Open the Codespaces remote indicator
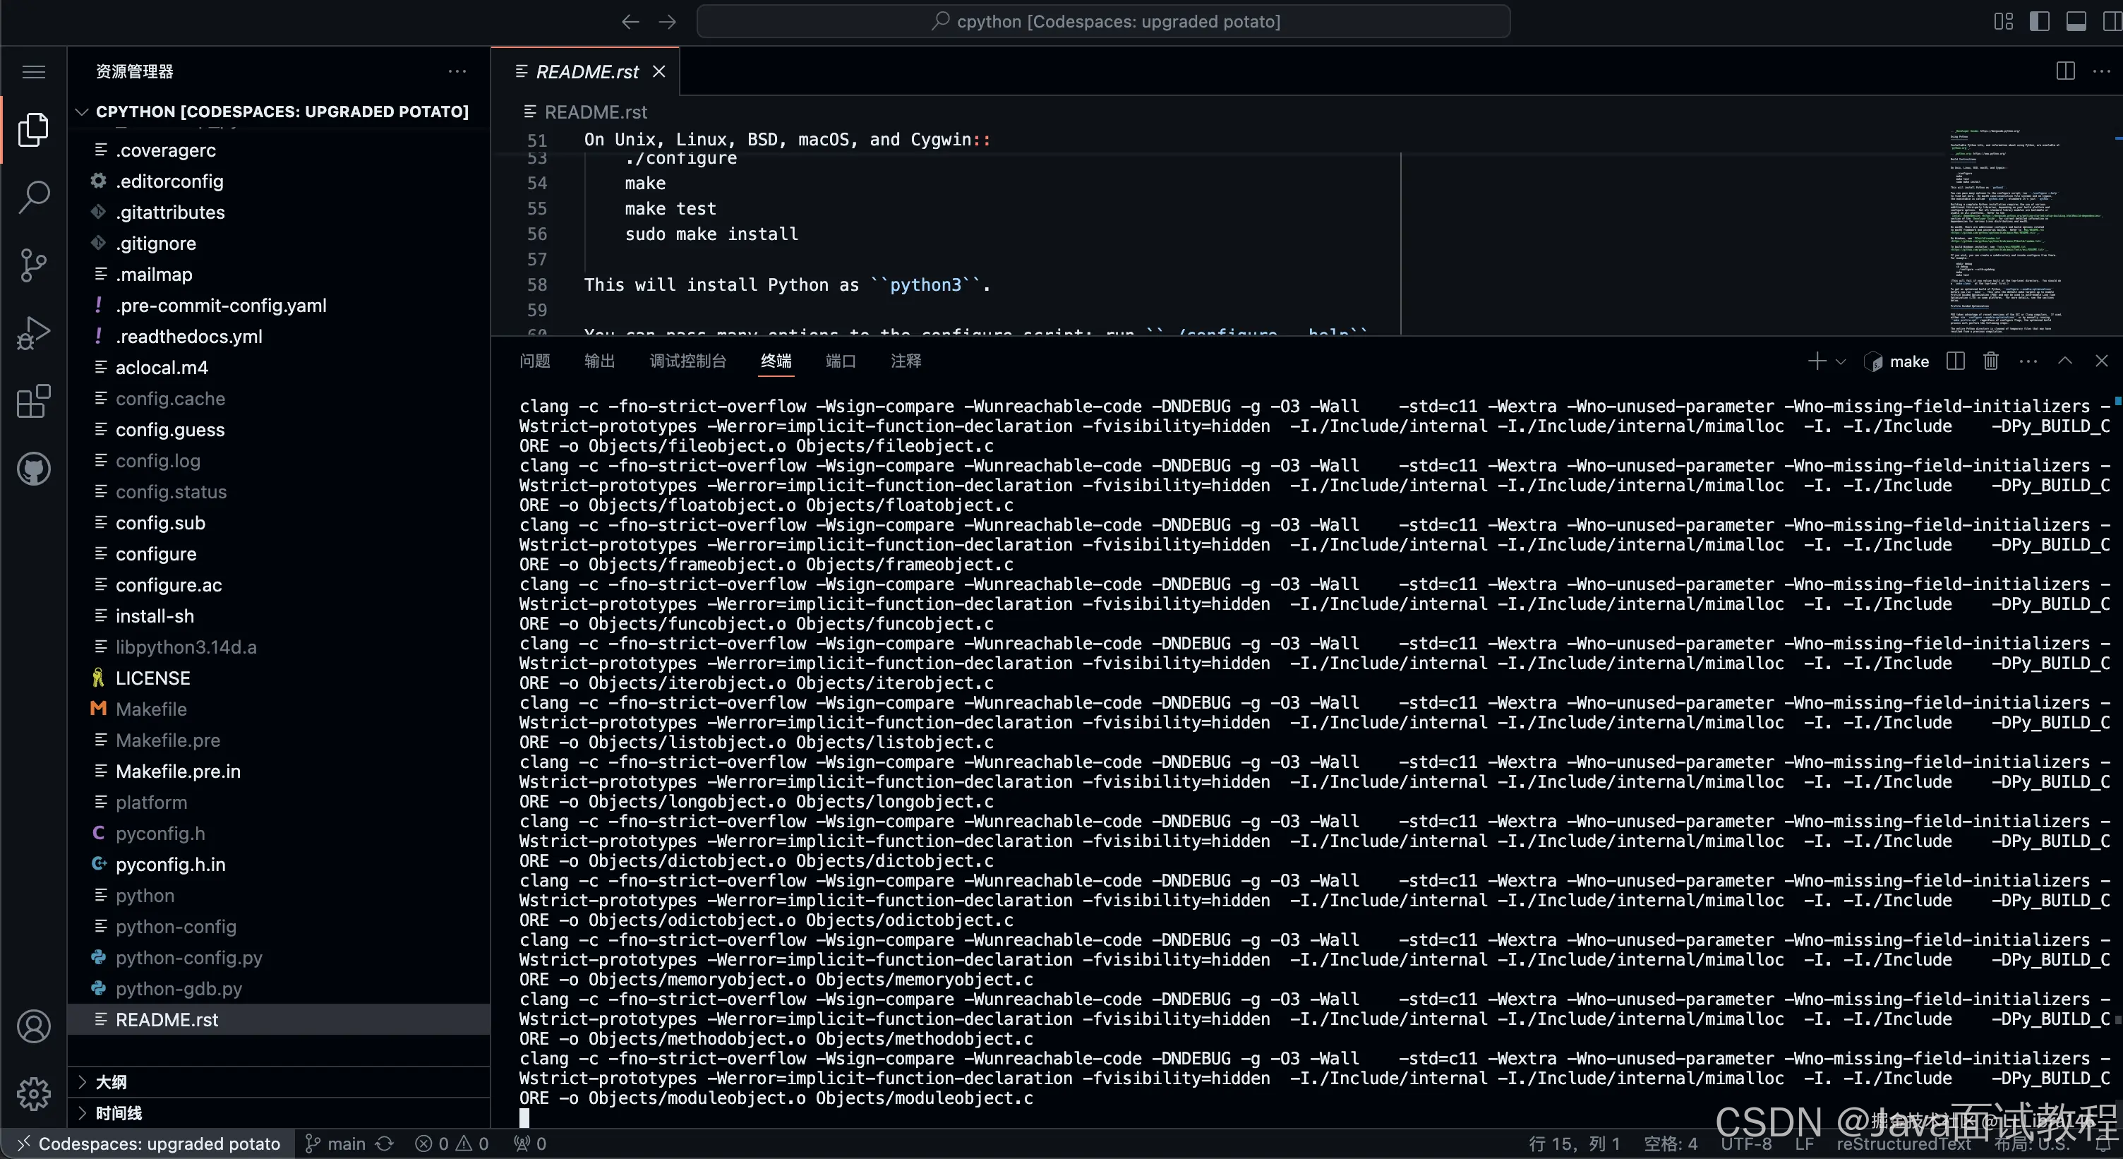This screenshot has width=2123, height=1159. click(x=148, y=1144)
